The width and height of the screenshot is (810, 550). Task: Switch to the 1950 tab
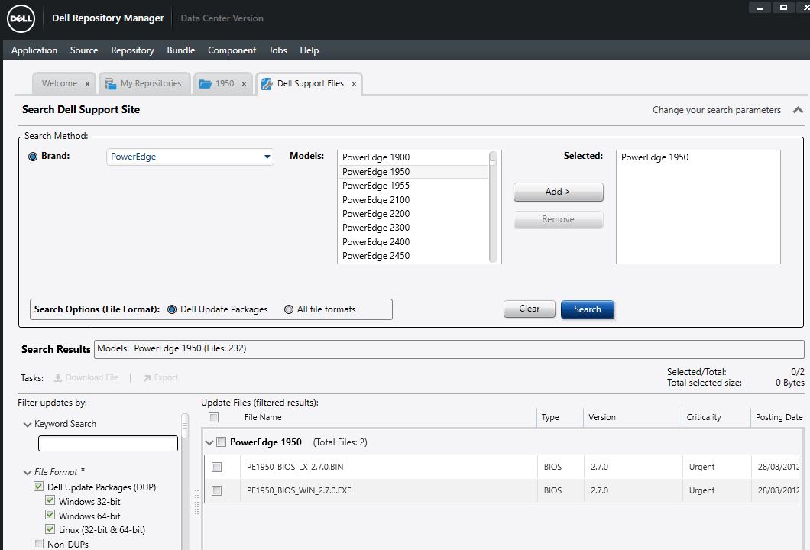pyautogui.click(x=225, y=84)
